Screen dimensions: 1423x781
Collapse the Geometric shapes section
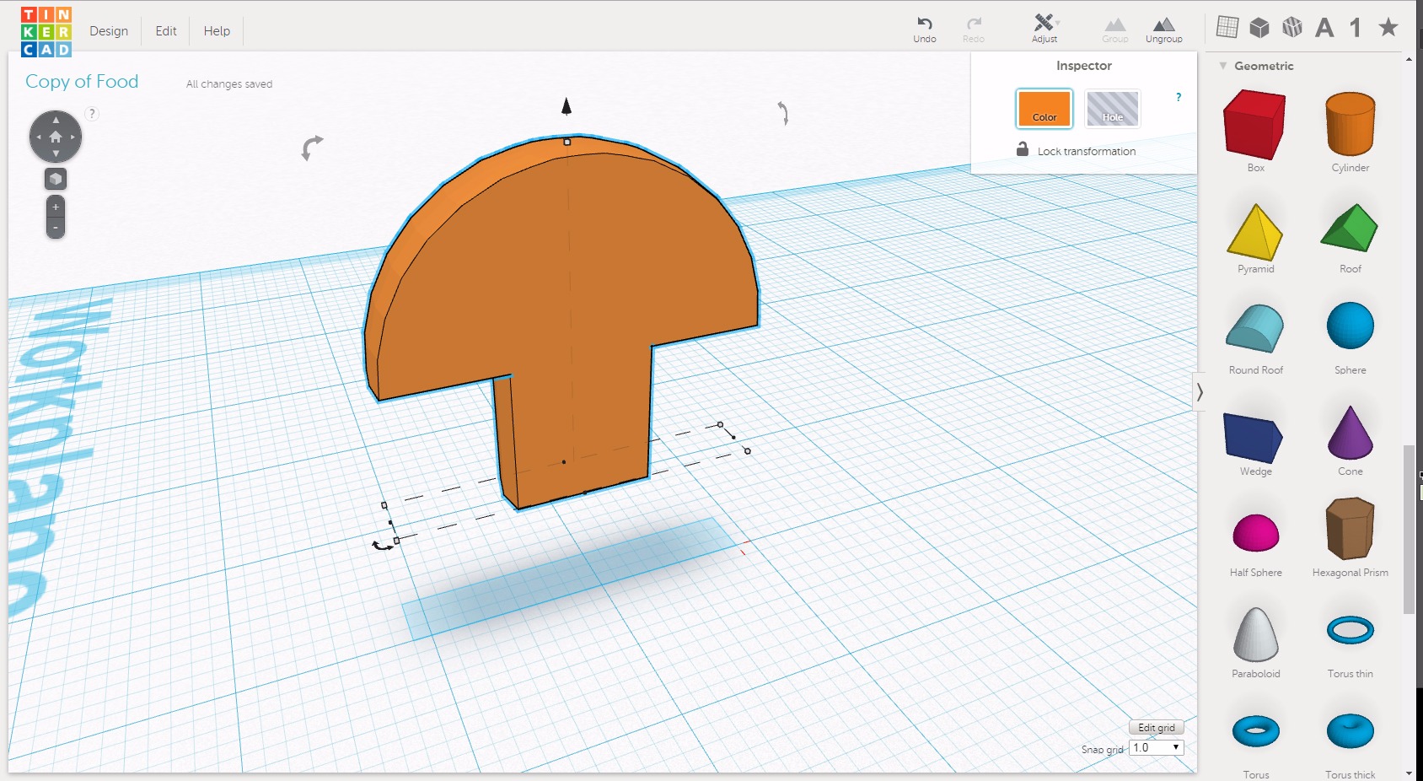1223,66
